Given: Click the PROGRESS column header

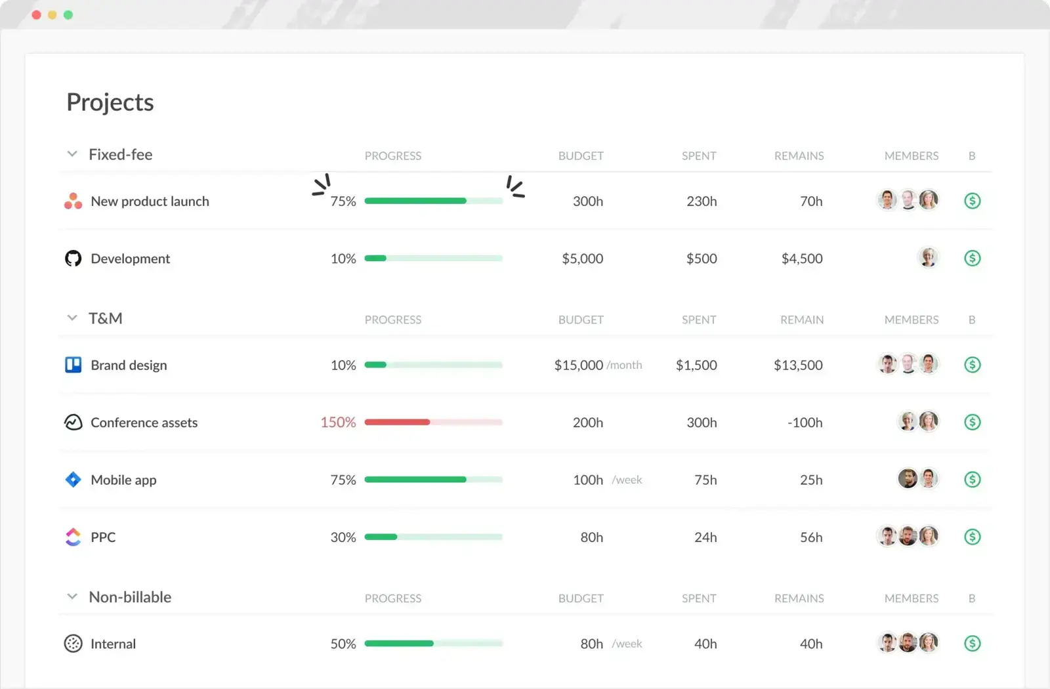Looking at the screenshot, I should coord(392,156).
